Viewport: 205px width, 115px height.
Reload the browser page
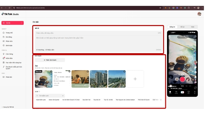[9, 8]
